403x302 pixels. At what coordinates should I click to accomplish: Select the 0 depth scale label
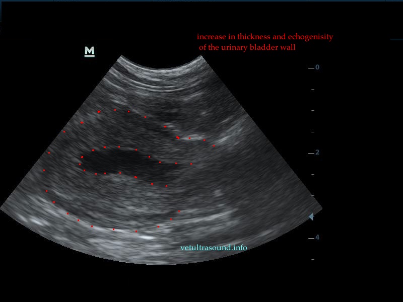point(317,67)
